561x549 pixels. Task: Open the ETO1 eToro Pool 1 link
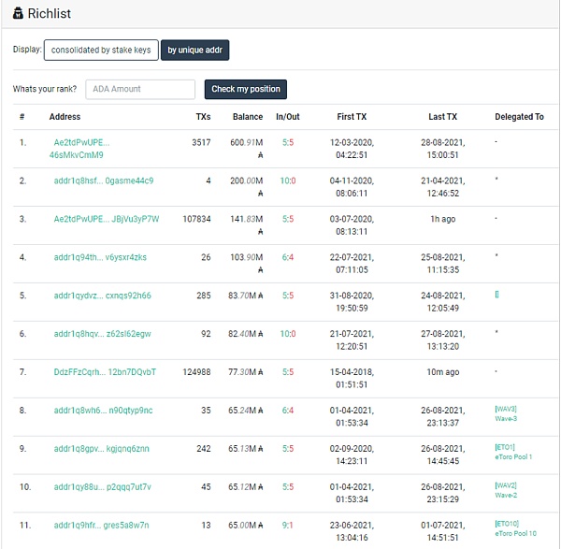[512, 452]
